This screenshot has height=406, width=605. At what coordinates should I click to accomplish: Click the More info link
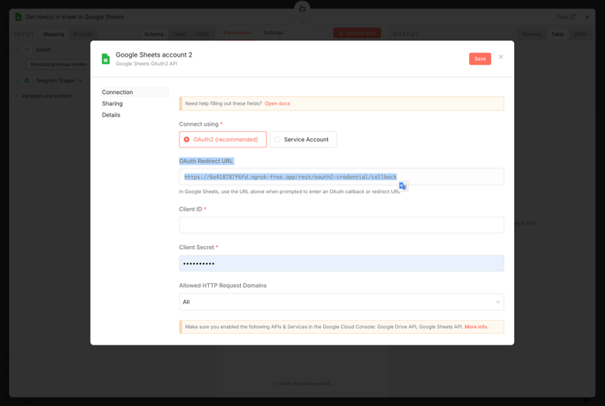[x=476, y=327]
